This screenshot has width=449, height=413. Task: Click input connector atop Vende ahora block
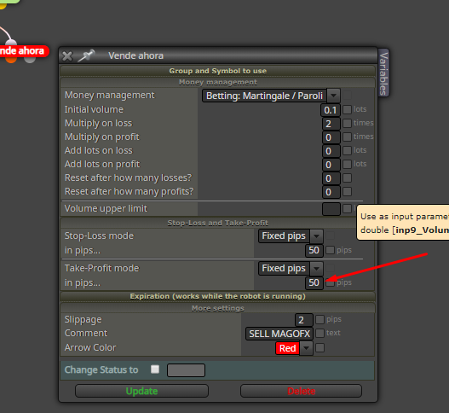[11, 43]
